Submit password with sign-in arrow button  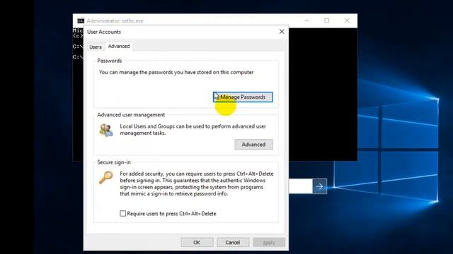pyautogui.click(x=319, y=186)
